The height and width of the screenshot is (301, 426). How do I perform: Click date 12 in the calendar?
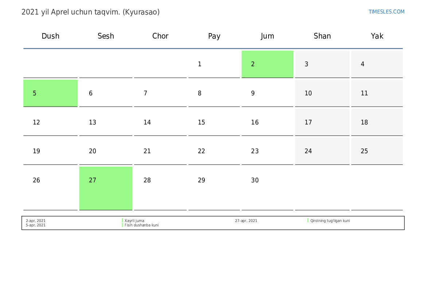(x=51, y=122)
